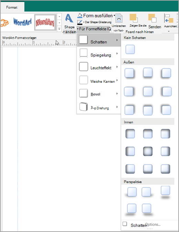The image size is (179, 232).
Task: Open the Spiegelung submenu
Action: point(99,53)
